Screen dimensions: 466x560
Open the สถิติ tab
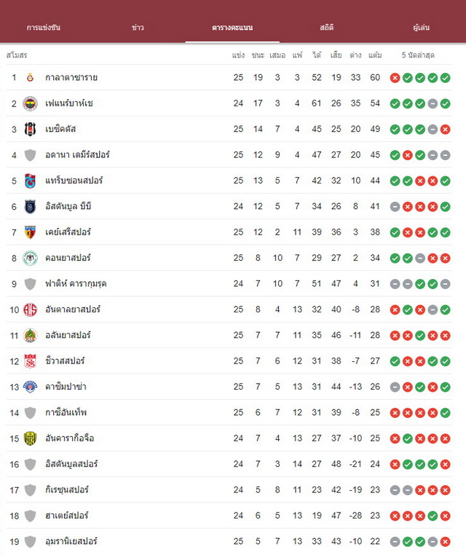pyautogui.click(x=327, y=28)
